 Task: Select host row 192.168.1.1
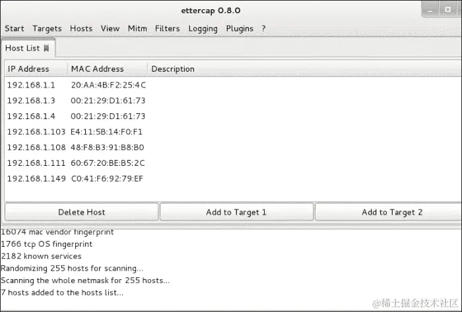[233, 85]
